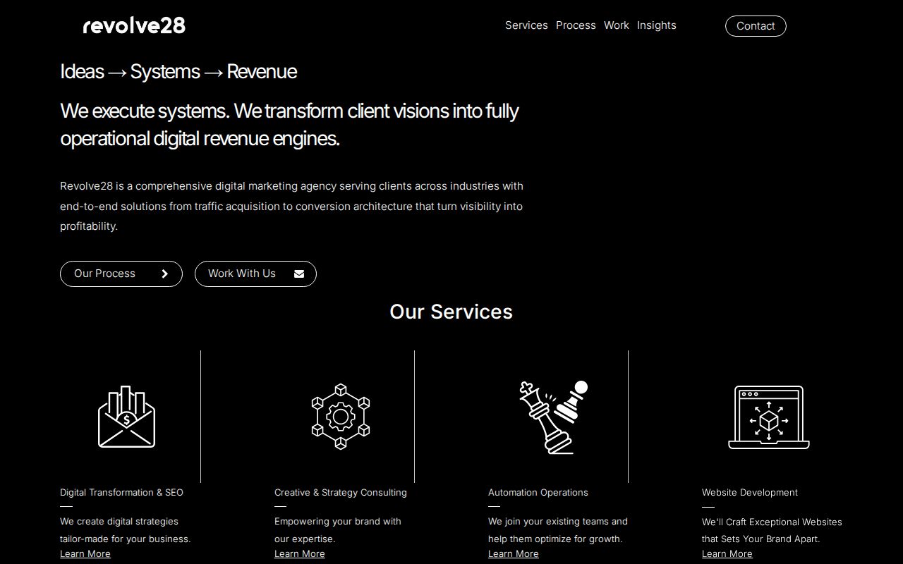Click the laptop cube Website Development icon

coord(769,417)
